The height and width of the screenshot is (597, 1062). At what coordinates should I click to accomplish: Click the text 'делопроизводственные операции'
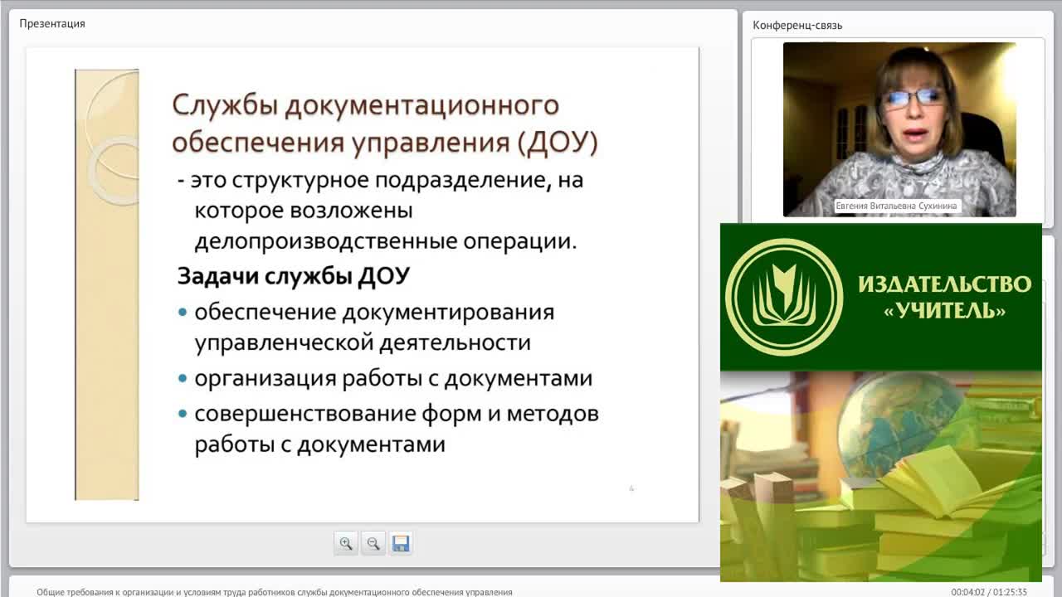point(385,242)
